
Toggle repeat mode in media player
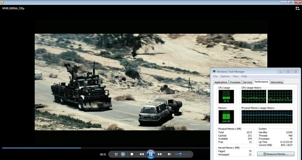[x=123, y=154]
